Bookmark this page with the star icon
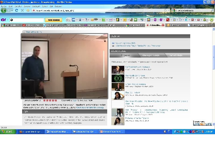The width and height of the screenshot is (215, 161). pos(165,10)
